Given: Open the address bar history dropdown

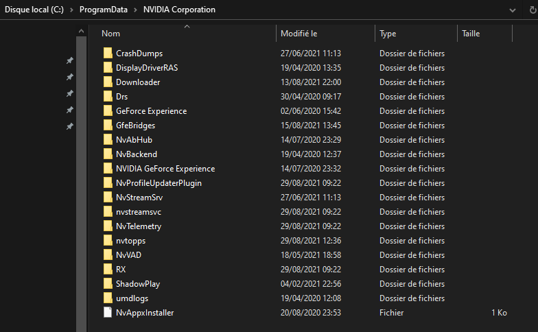Looking at the screenshot, I should click(512, 10).
